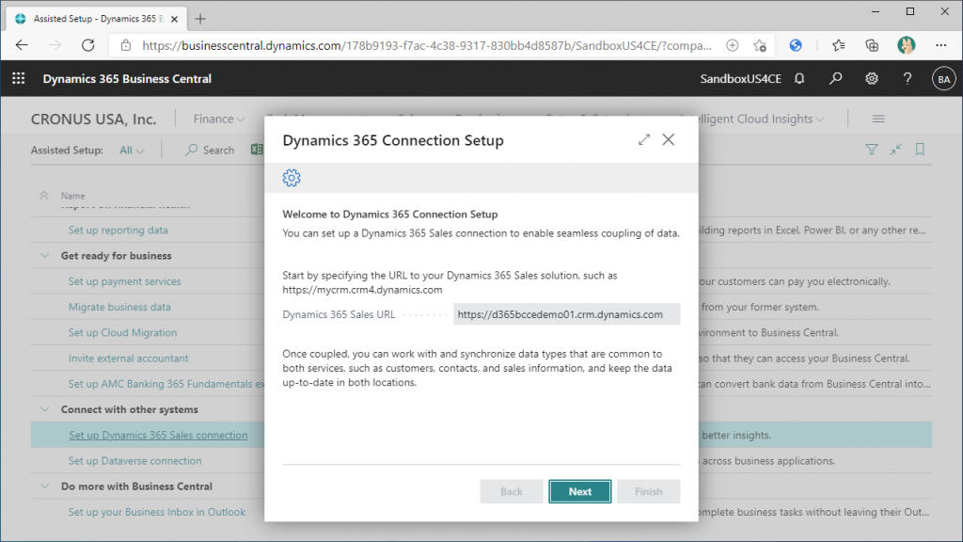
Task: Open Set up your Business Inbox in Outlook
Action: click(x=157, y=512)
